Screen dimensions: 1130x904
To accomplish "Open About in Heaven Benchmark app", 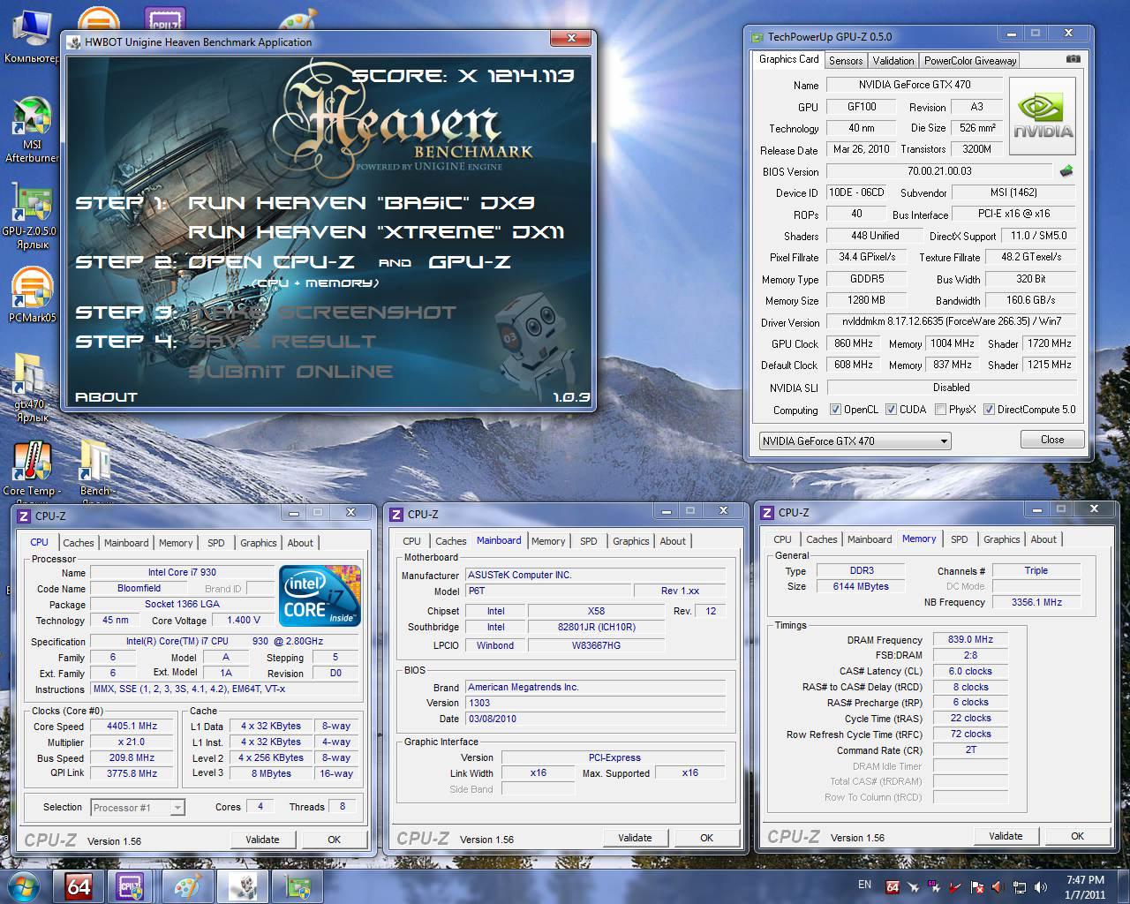I will (x=106, y=396).
